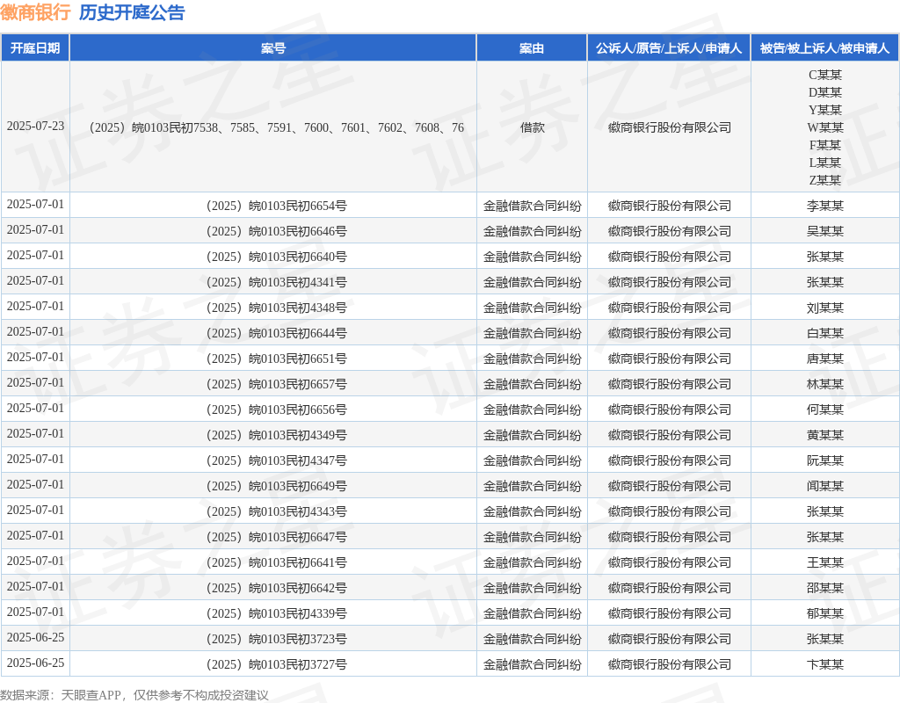The width and height of the screenshot is (900, 703).
Task: Click the 开庭日期 column header
Action: tap(35, 48)
